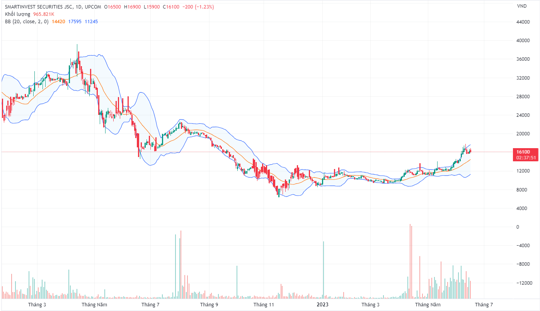Click the 8000 price axis label
Viewport: 540px width, 311px height.
[x=522, y=190]
